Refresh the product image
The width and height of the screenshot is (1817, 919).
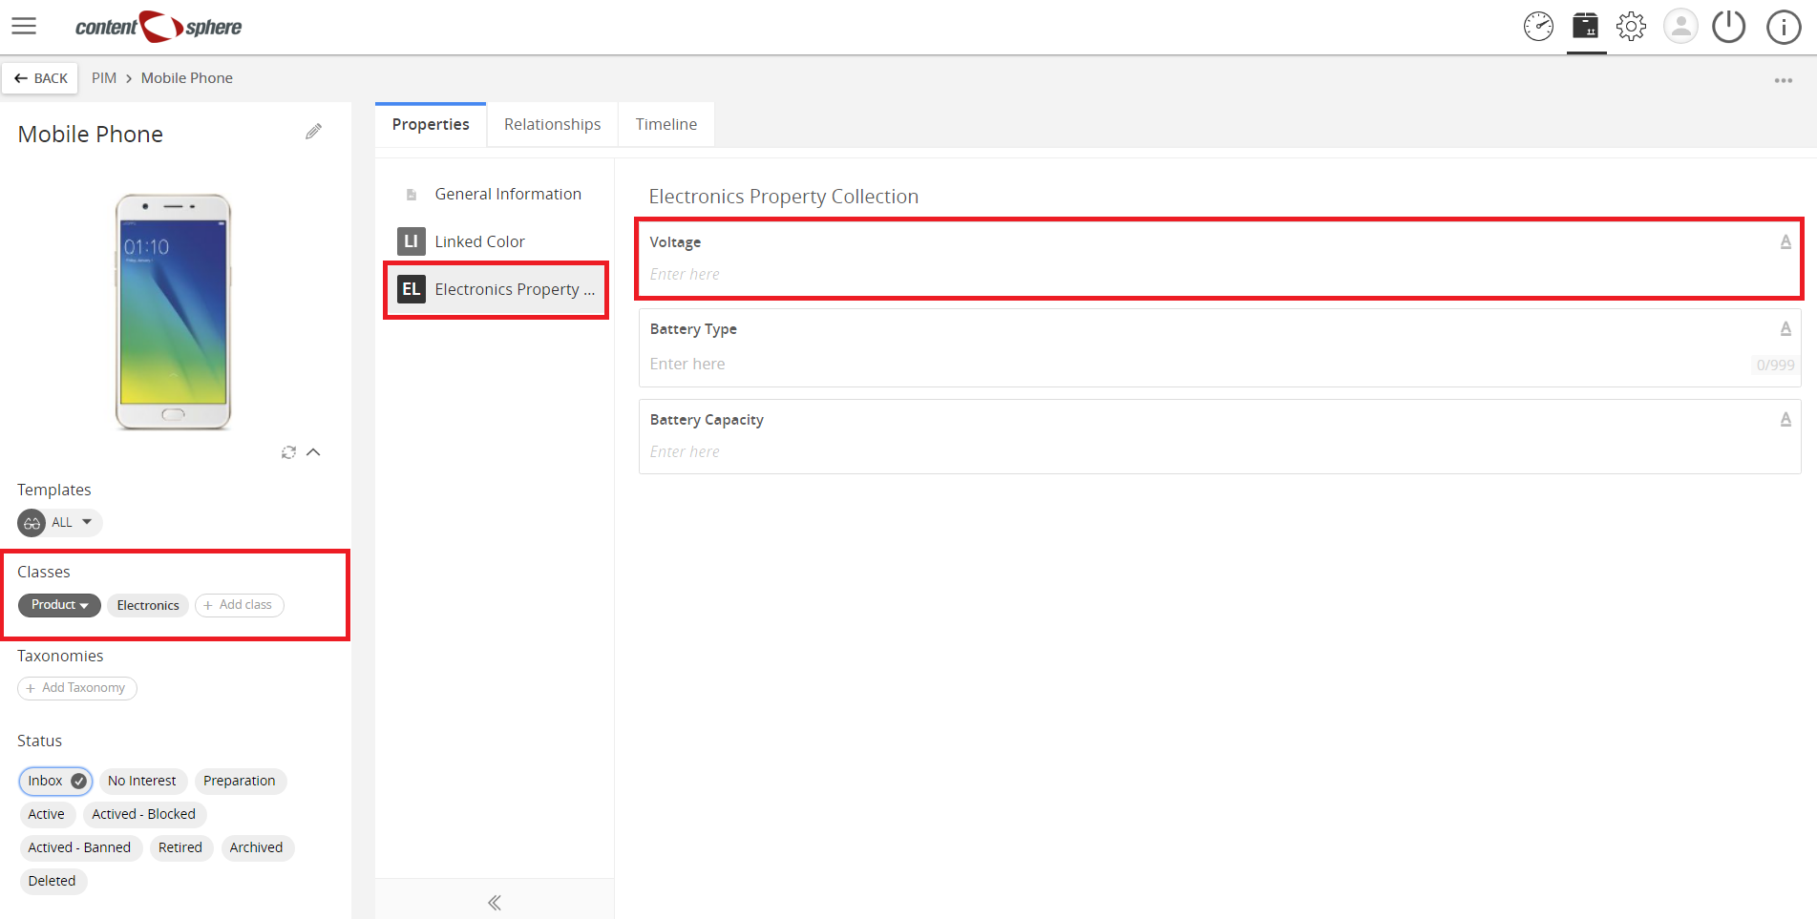[x=288, y=452]
